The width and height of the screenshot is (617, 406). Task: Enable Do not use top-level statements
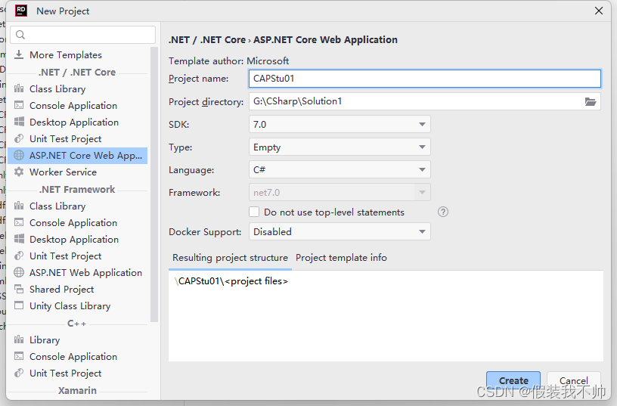pyautogui.click(x=254, y=212)
